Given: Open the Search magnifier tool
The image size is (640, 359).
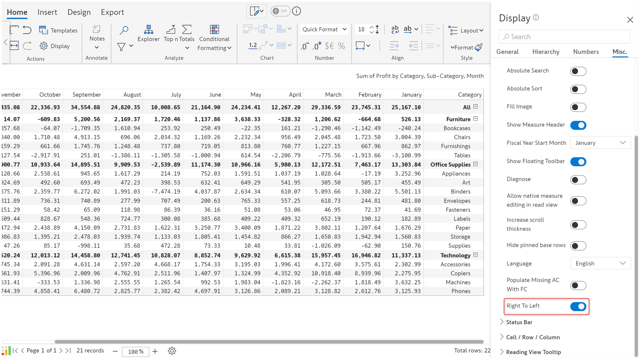Looking at the screenshot, I should 124,30.
